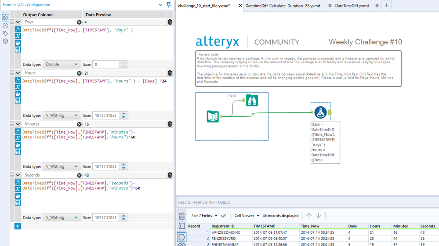Increase the Size value for Hours
This screenshot has width=439, height=246.
tap(123, 114)
